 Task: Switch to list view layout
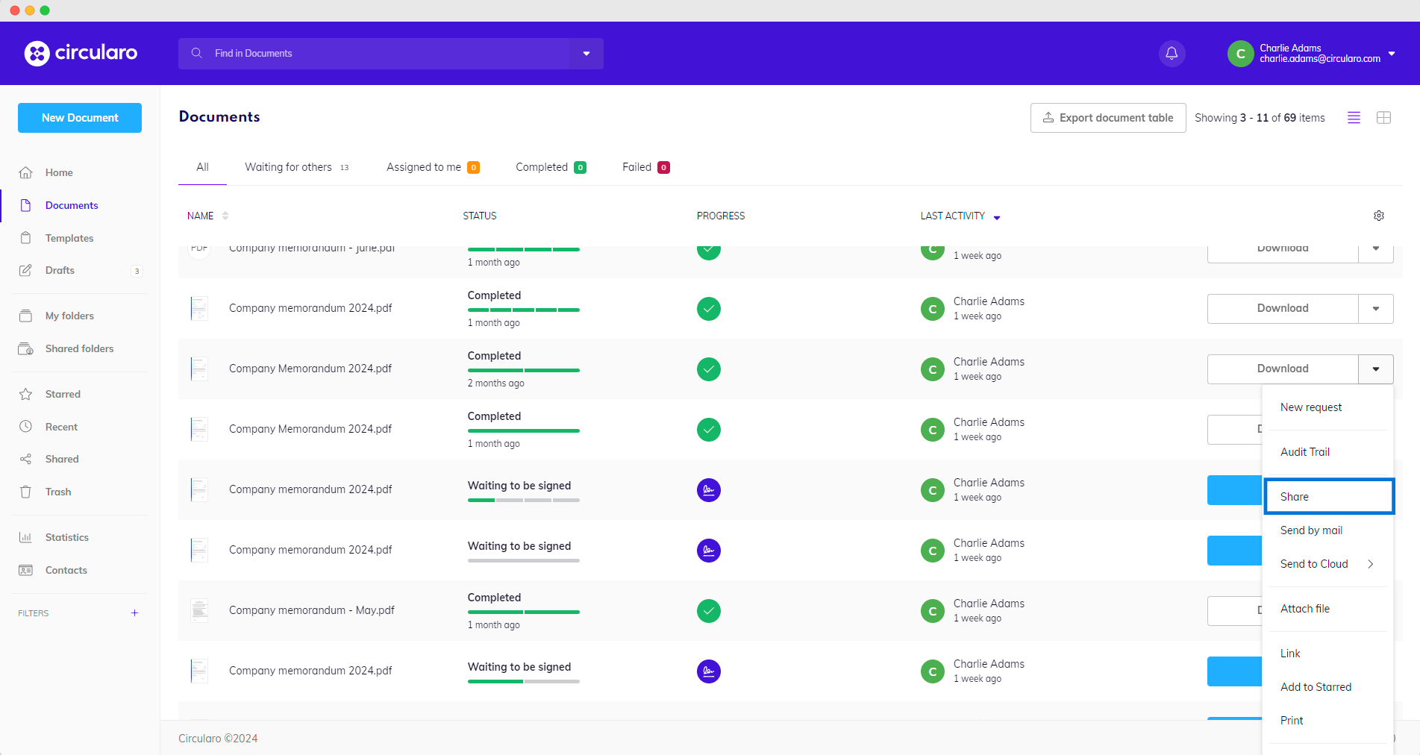[x=1353, y=118]
